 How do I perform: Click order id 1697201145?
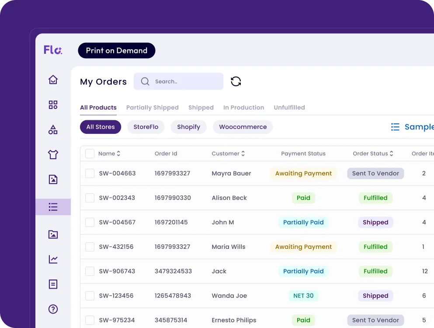coord(171,222)
